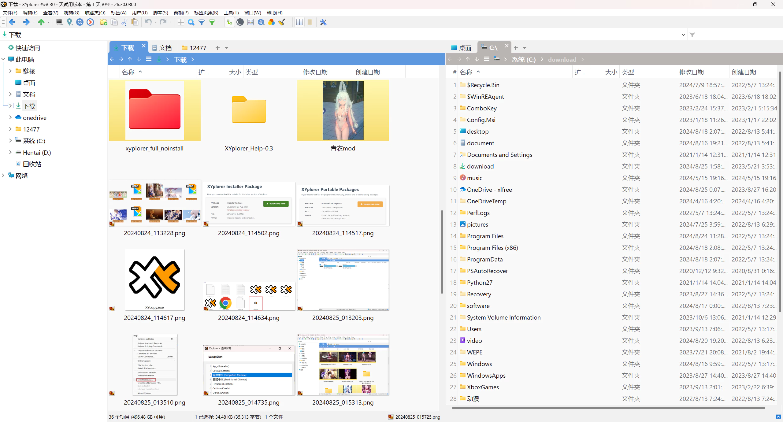Click the Paste clipboard icon
Viewport: 783px width, 422px height.
pos(135,22)
